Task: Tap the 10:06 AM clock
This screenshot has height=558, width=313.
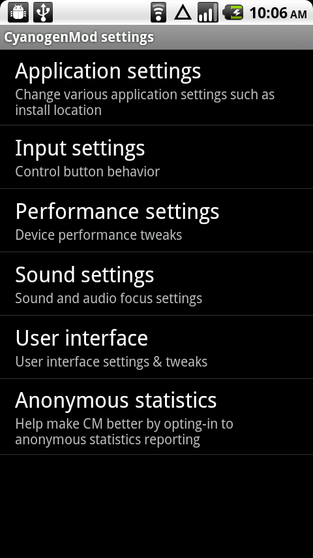Action: [278, 14]
